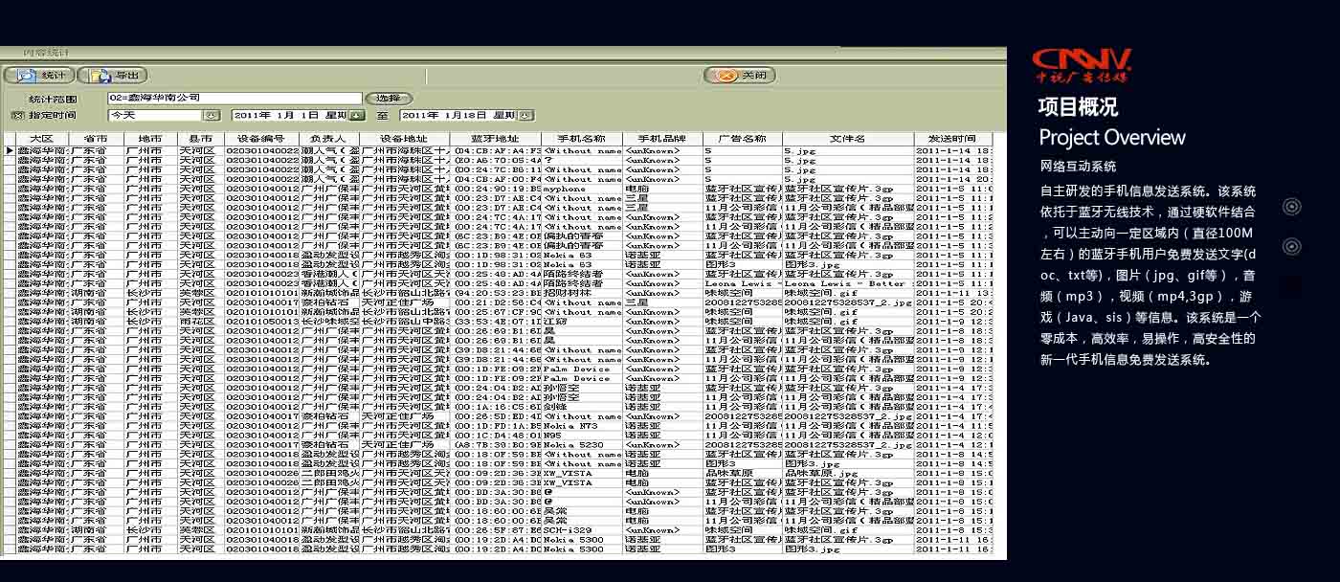This screenshot has width=1340, height=582.
Task: Click the upper circular slide indicator
Action: 1291,207
